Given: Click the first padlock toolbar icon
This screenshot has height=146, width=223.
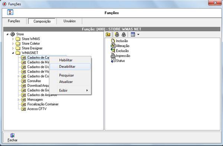Looking at the screenshot, I should pos(117,34).
